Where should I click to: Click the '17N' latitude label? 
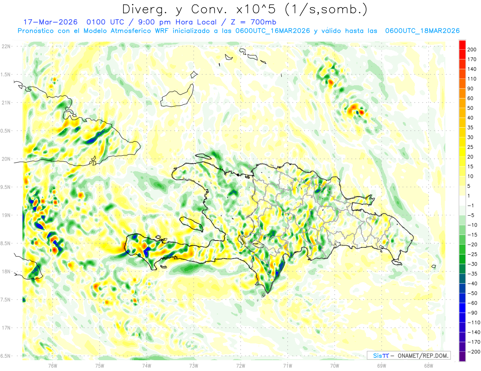[x=6, y=328]
